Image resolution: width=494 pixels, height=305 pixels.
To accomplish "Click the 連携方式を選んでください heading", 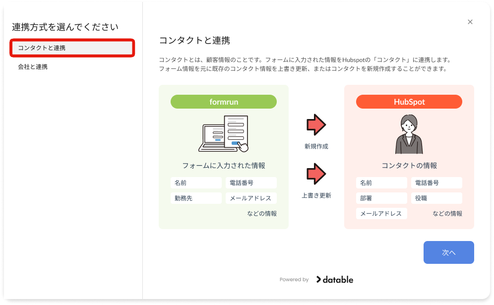I will pyautogui.click(x=65, y=27).
